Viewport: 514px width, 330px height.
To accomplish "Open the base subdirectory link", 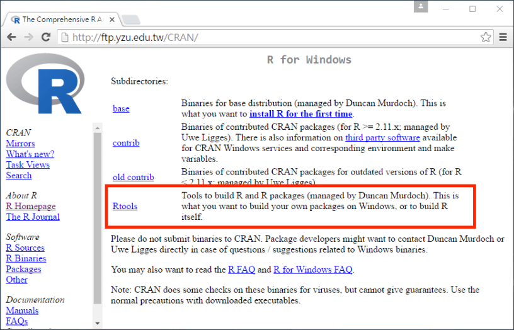I will (x=121, y=108).
